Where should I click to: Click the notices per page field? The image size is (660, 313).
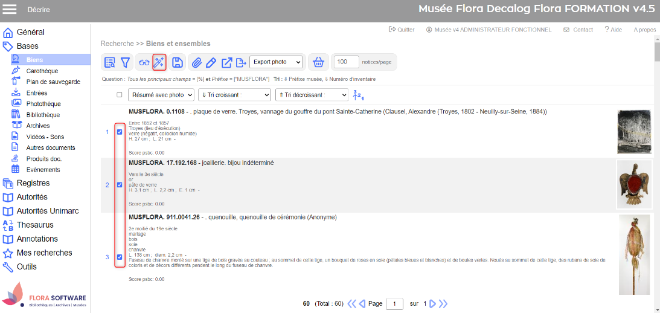tap(345, 62)
